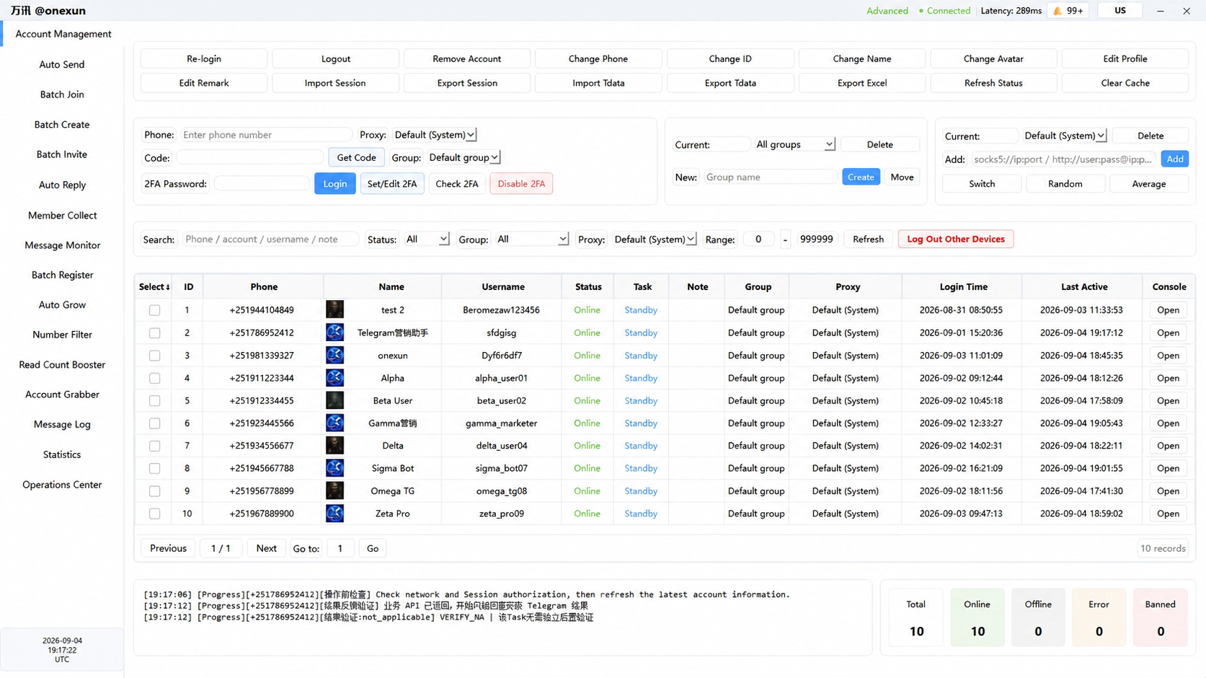The height and width of the screenshot is (678, 1206).
Task: Tick the checkbox for Telegram营销助手 row
Action: coord(154,333)
